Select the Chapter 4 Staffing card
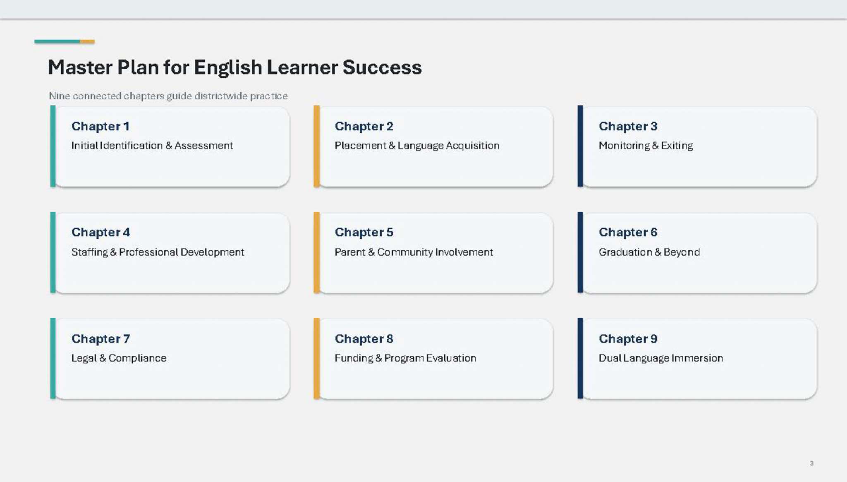 (x=170, y=252)
